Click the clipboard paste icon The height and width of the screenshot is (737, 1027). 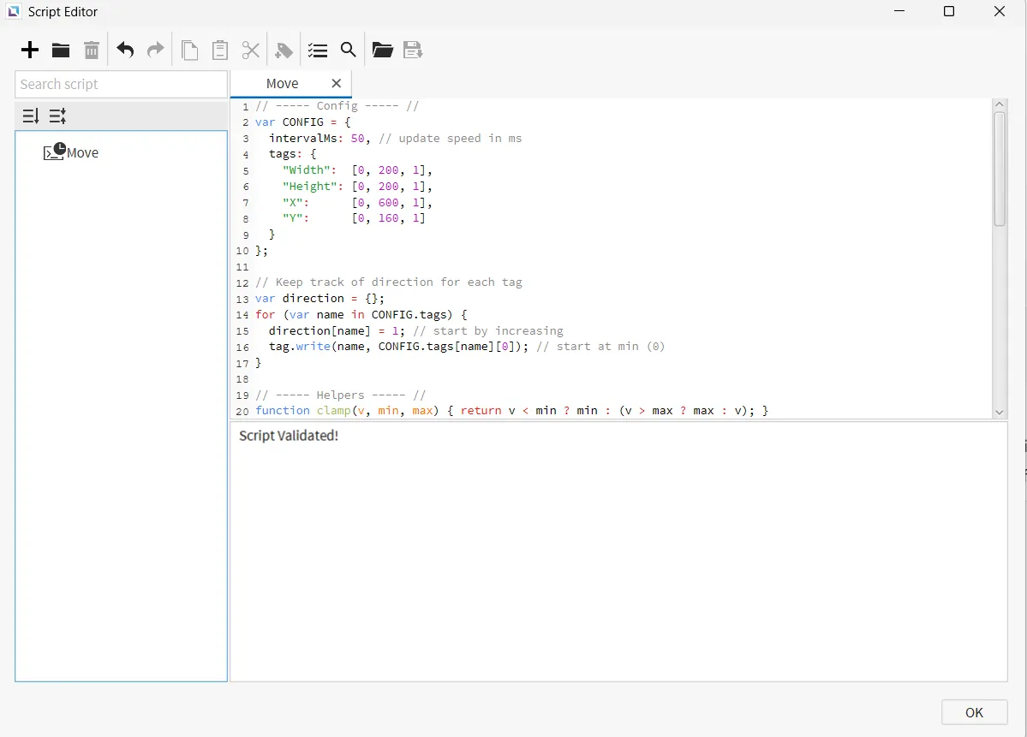tap(220, 51)
